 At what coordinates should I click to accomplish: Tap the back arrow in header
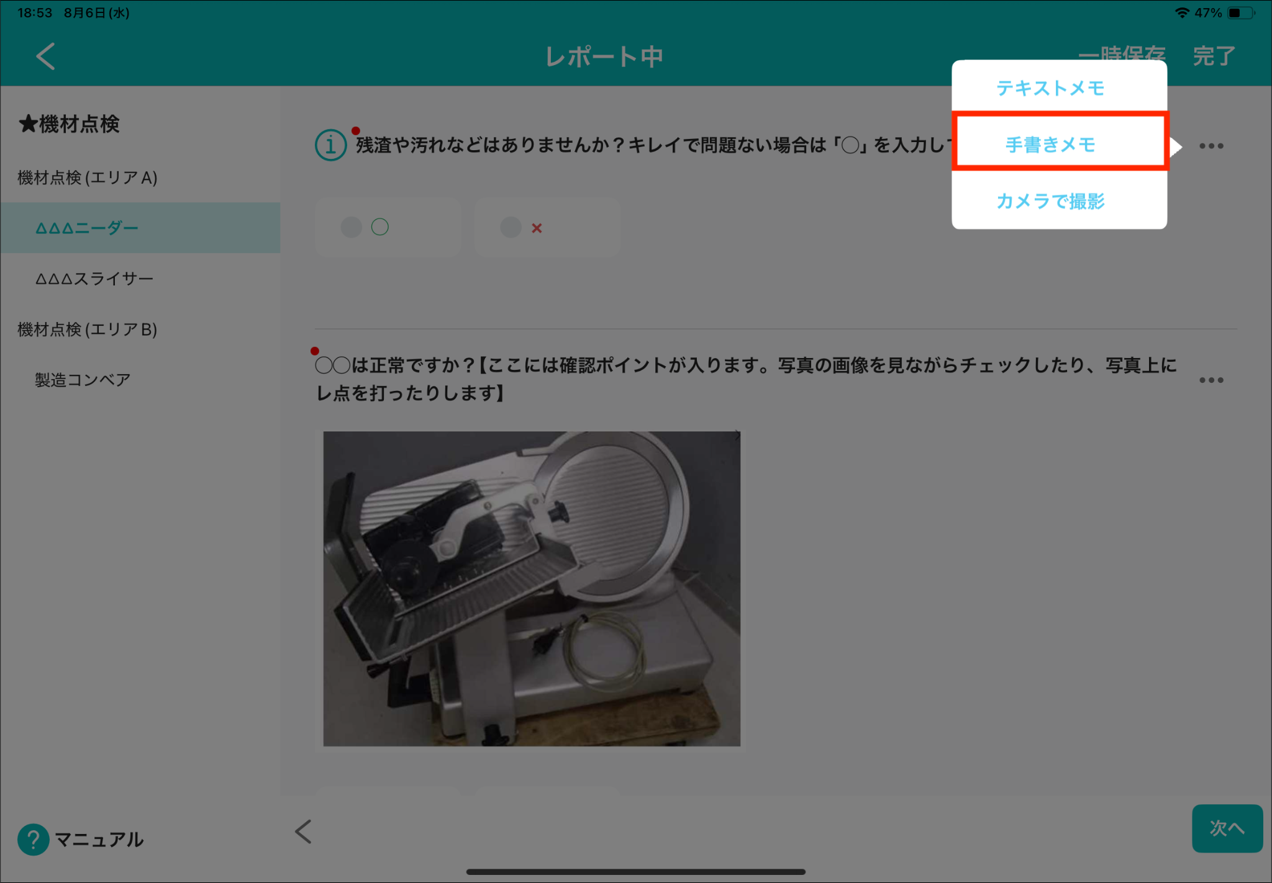pos(45,56)
